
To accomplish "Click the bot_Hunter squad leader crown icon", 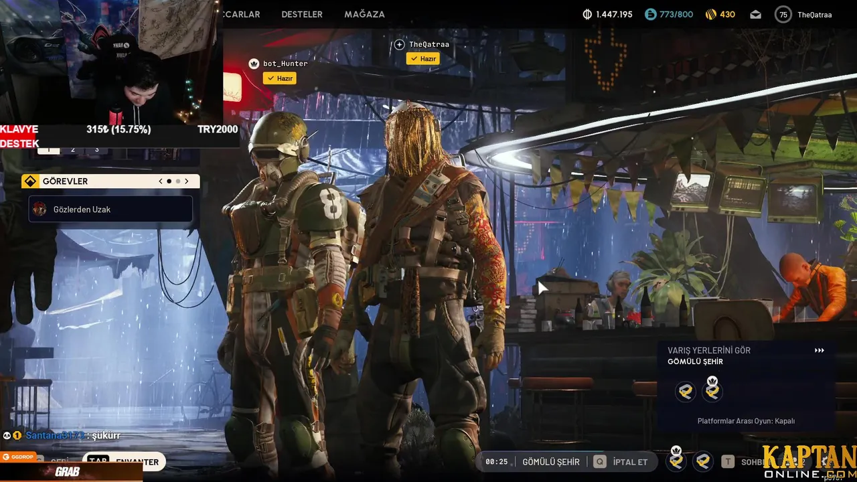I will tap(254, 64).
